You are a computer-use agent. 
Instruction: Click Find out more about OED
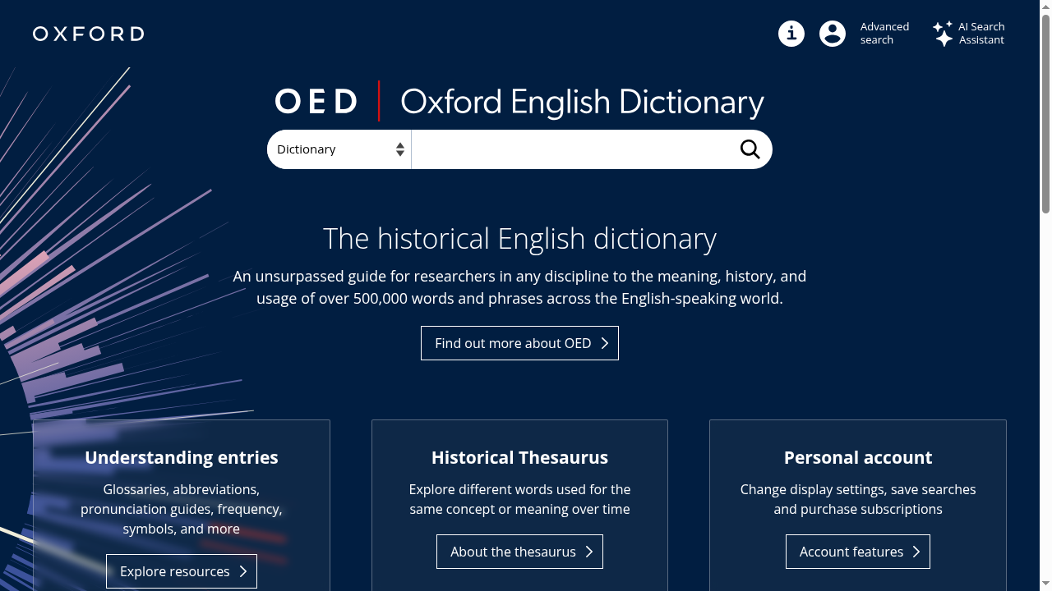tap(519, 343)
